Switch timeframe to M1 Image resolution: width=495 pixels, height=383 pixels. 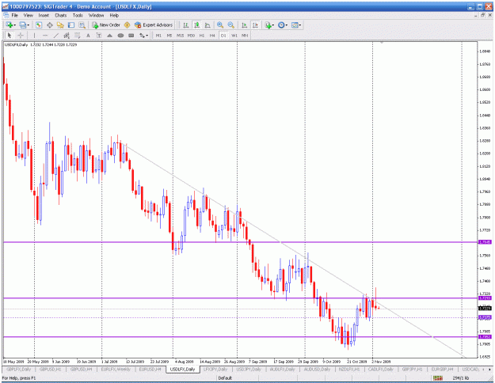tap(158, 36)
